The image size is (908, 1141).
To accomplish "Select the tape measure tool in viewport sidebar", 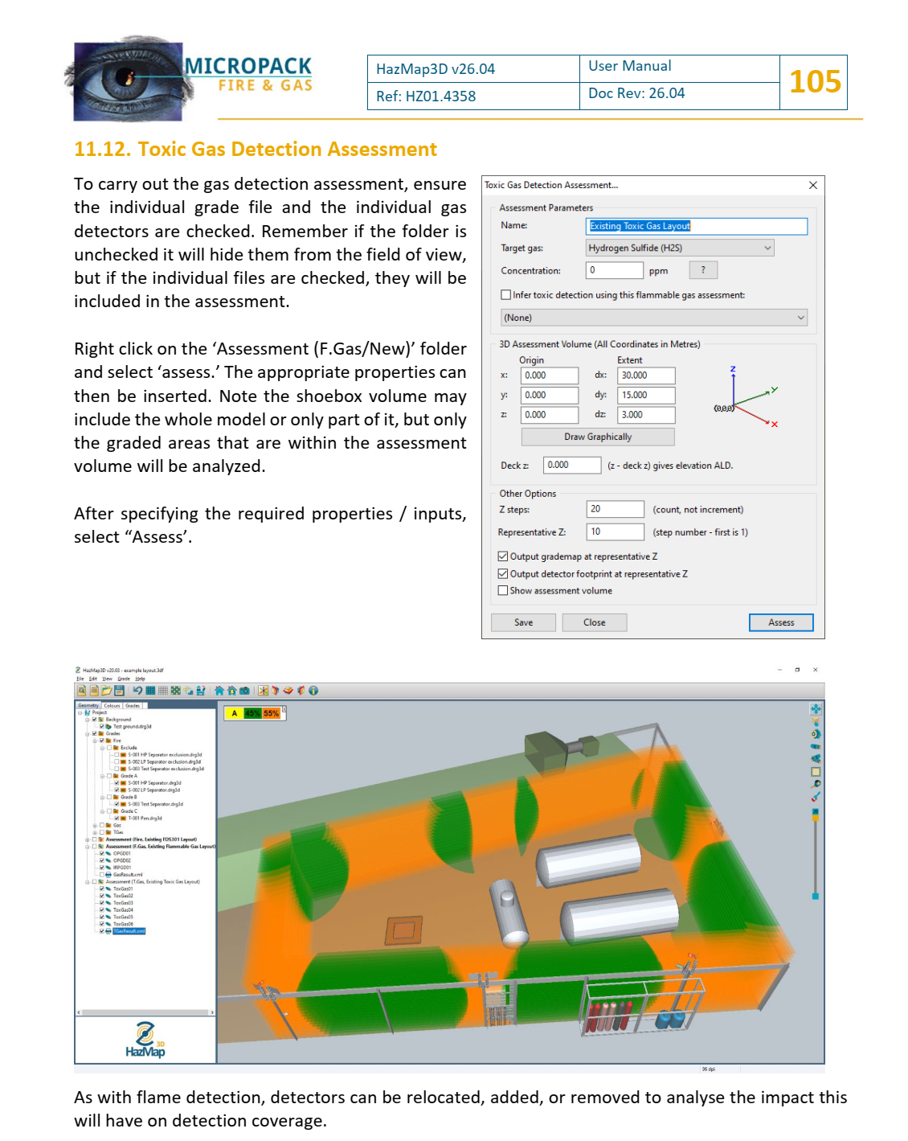I will coord(816,784).
